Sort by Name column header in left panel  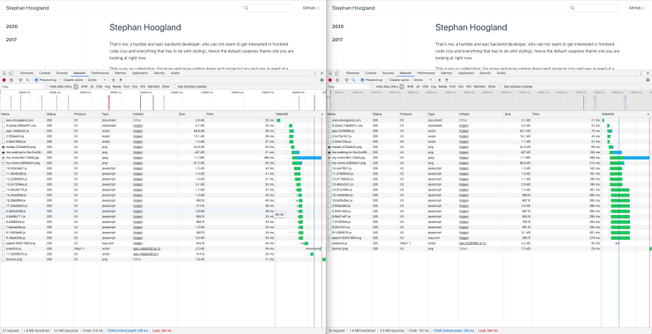(x=22, y=114)
